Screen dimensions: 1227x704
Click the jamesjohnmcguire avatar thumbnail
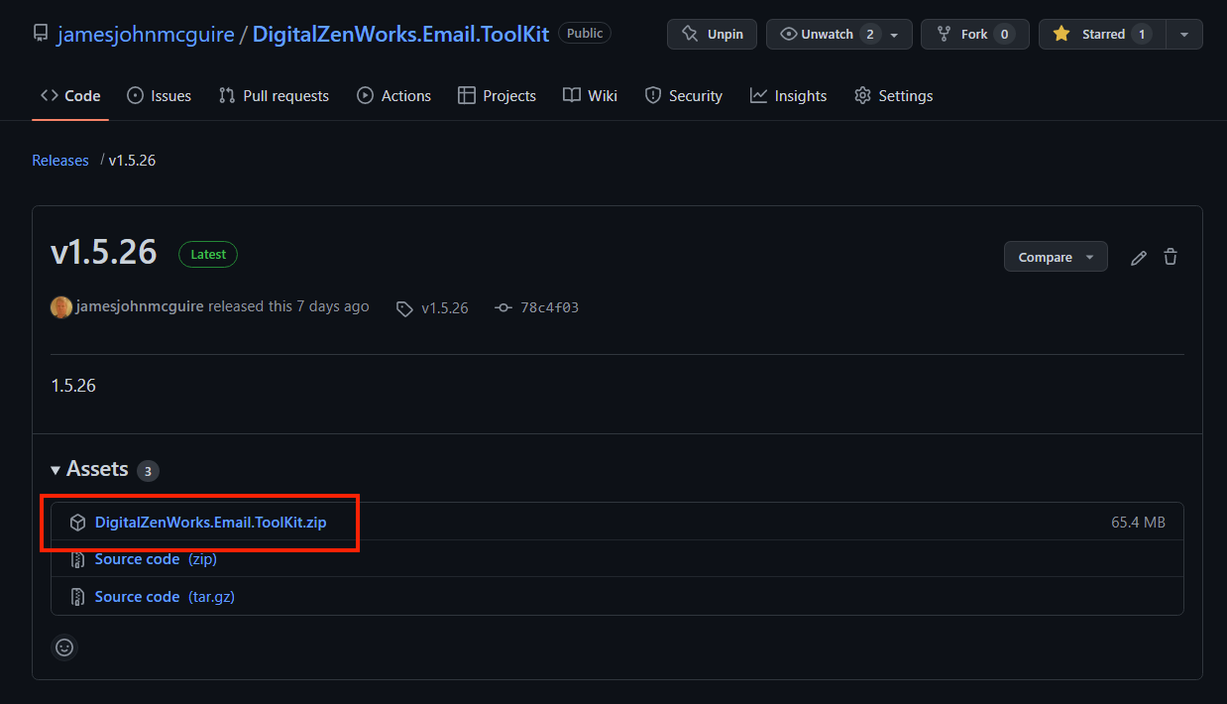[x=61, y=306]
